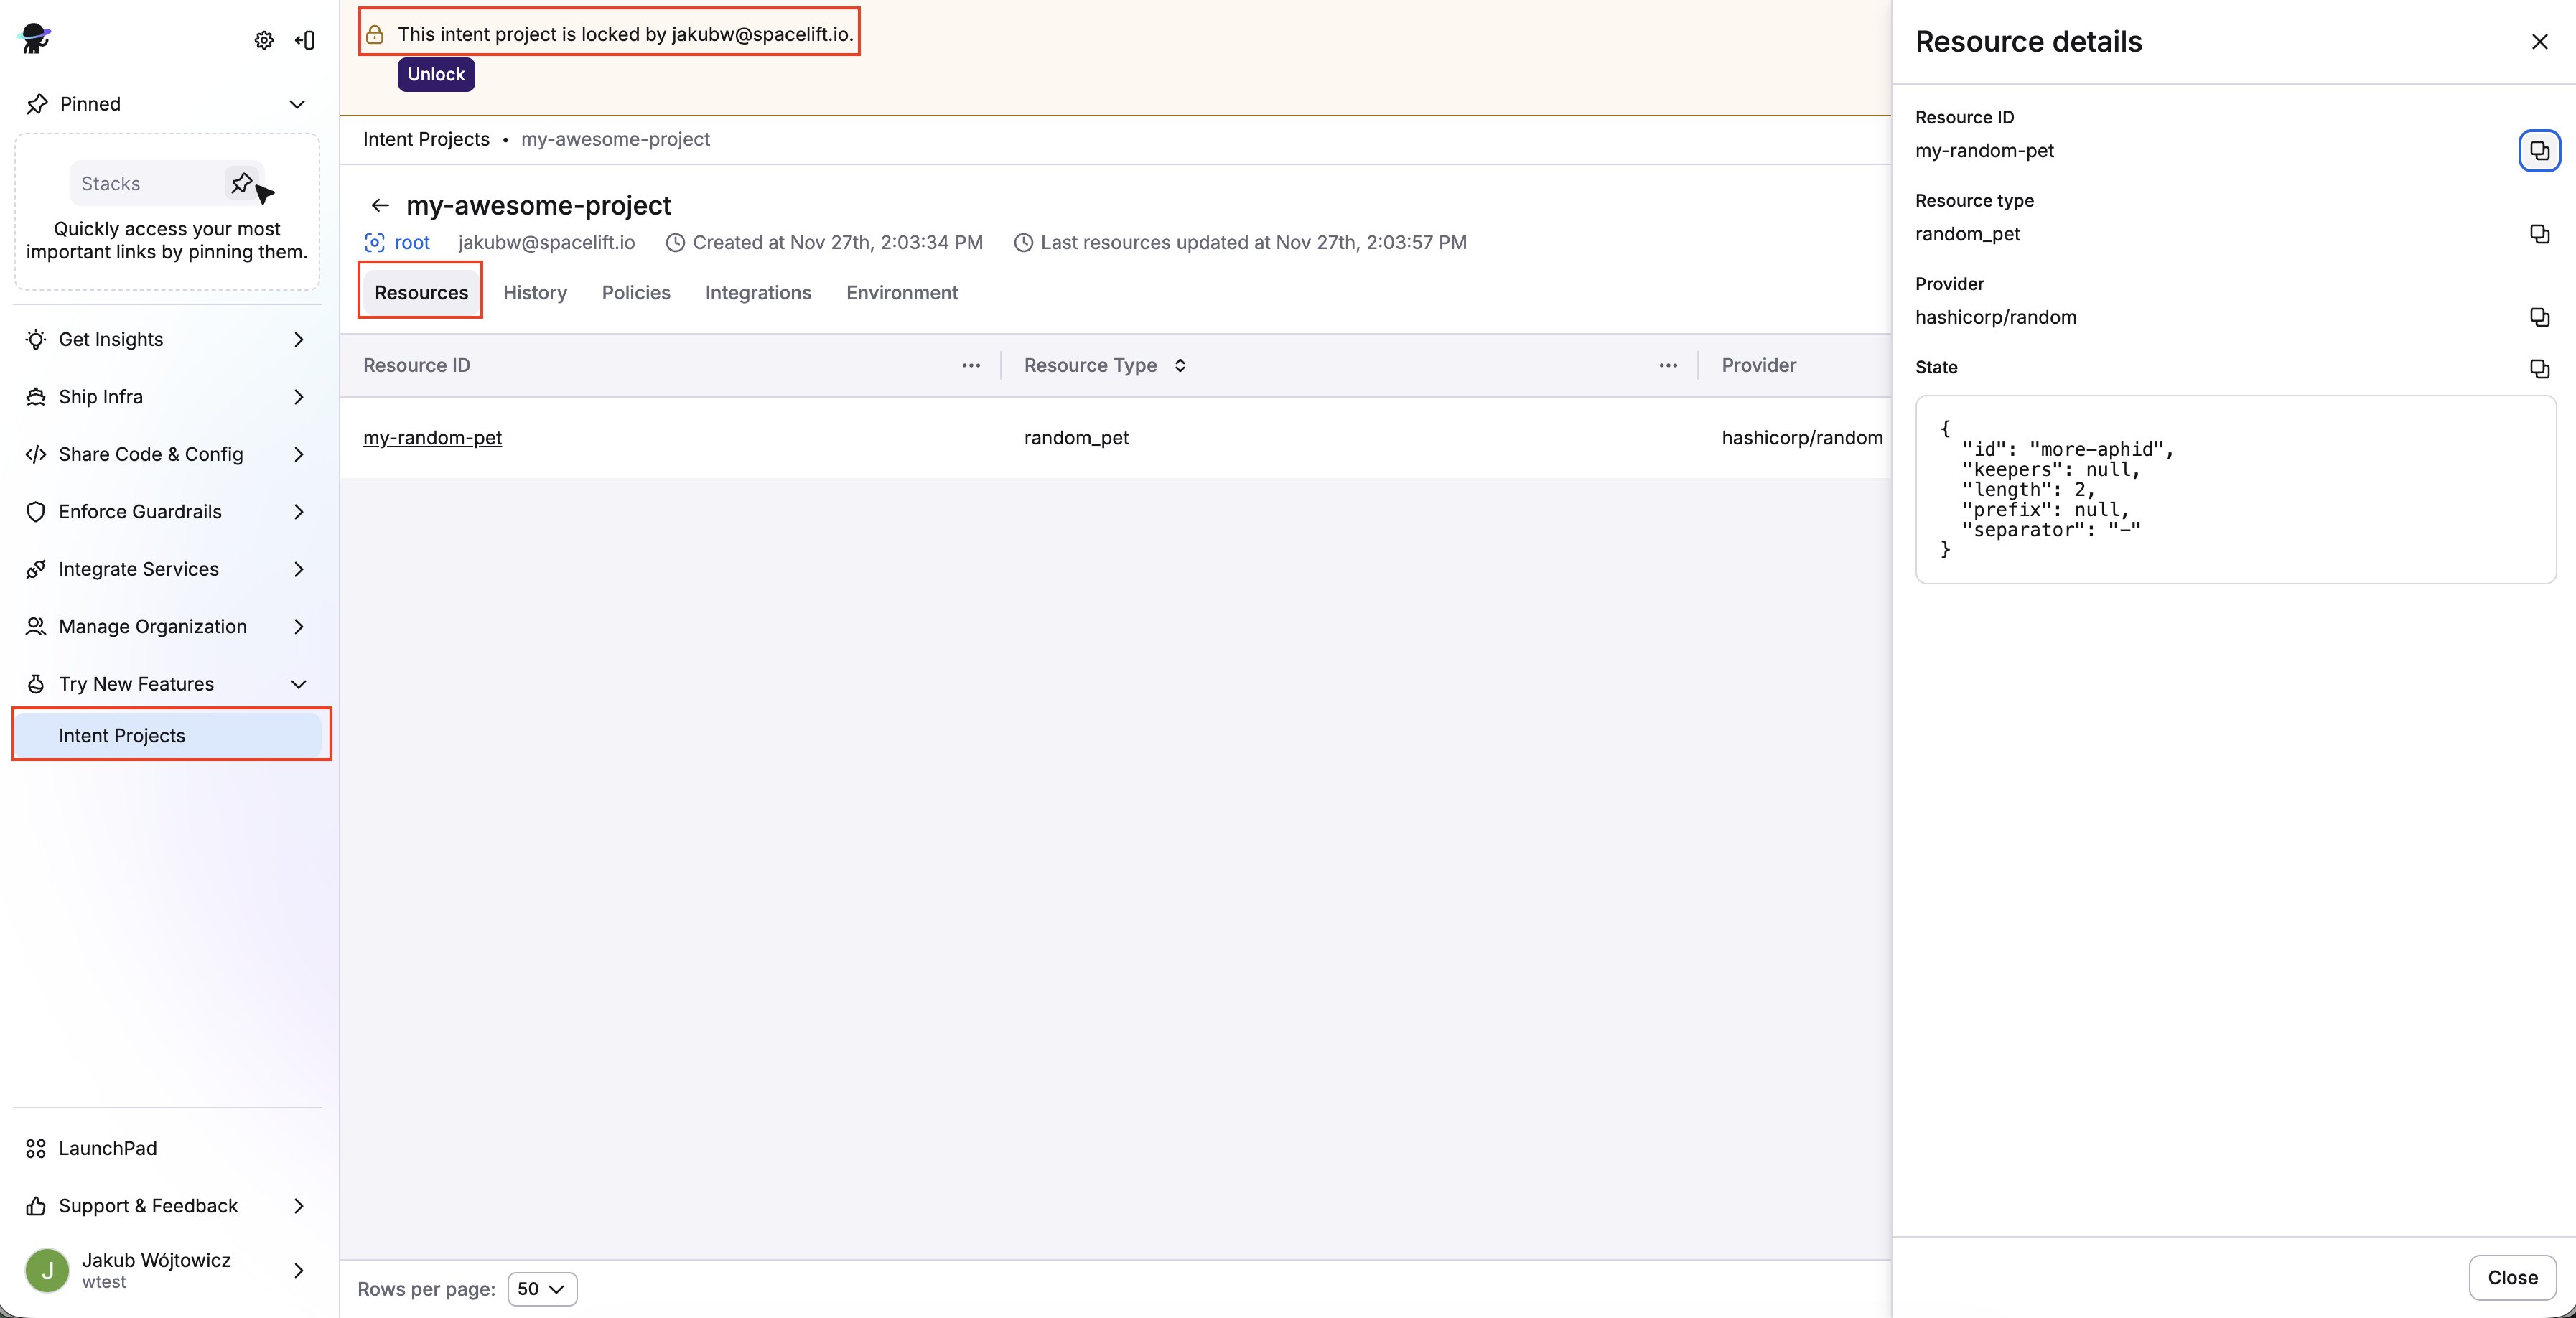Image resolution: width=2576 pixels, height=1318 pixels.
Task: Click the root space icon
Action: pyautogui.click(x=373, y=242)
